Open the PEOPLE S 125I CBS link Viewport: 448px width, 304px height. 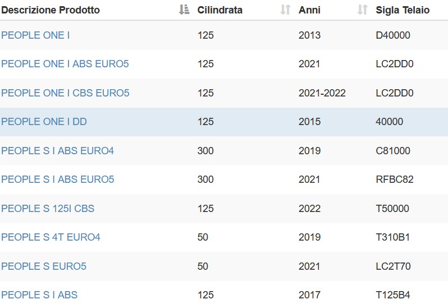[48, 209]
